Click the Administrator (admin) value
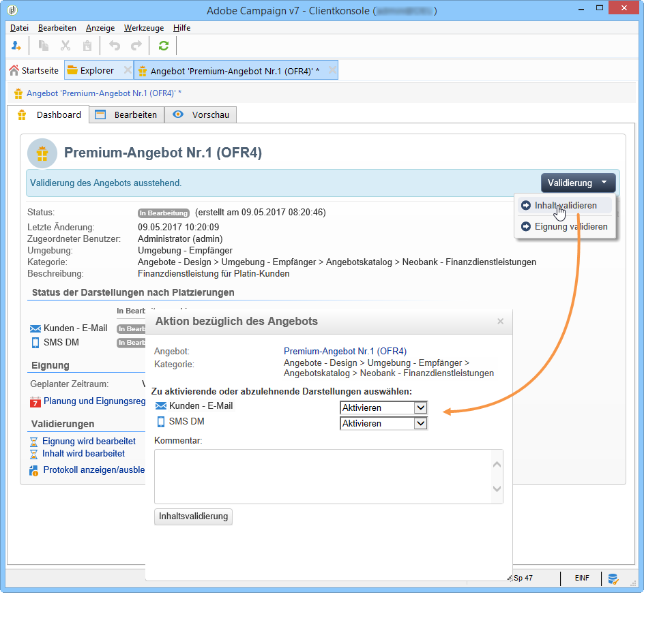 click(180, 239)
